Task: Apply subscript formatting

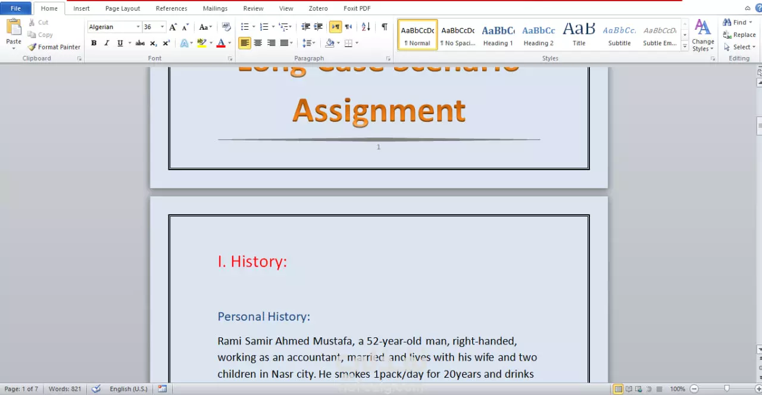Action: 154,43
